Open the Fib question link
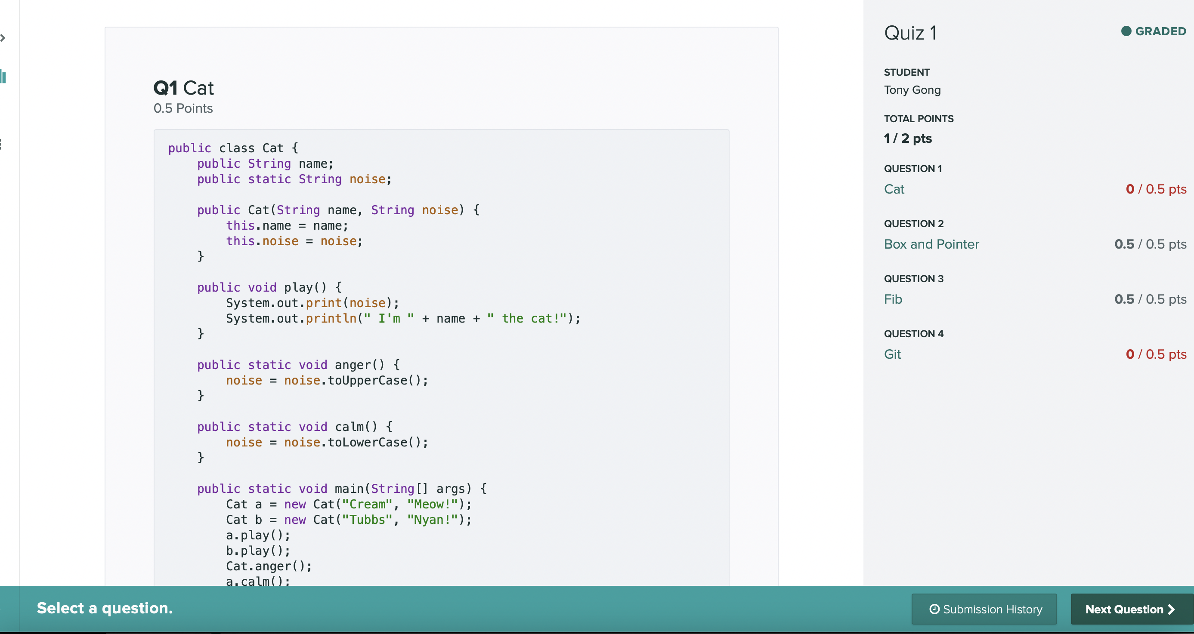The width and height of the screenshot is (1194, 634). [x=893, y=299]
